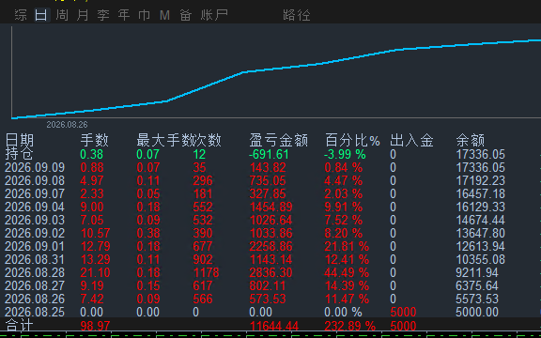Select the 持仓 row label
541x338 pixels.
pos(19,154)
